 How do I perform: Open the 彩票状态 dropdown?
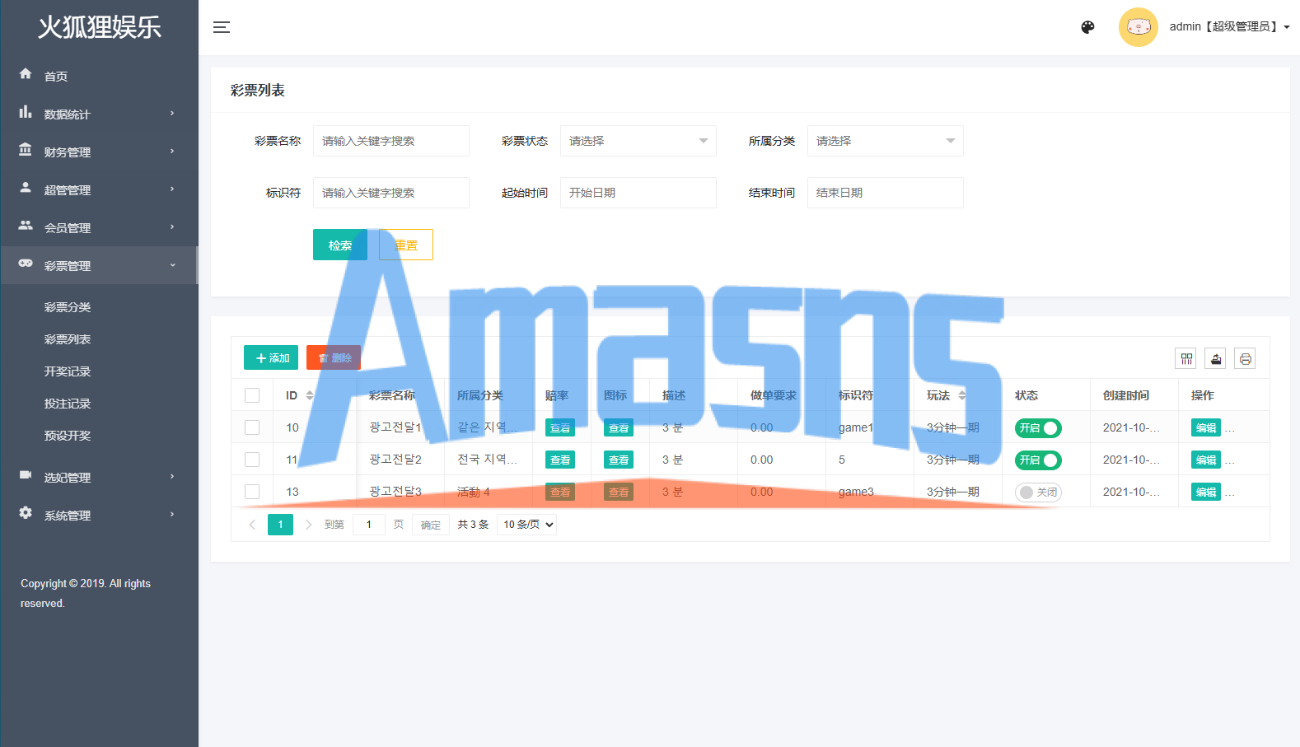tap(638, 141)
